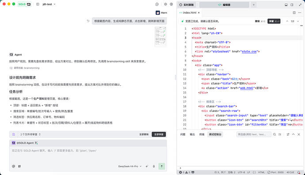The image size is (305, 175).
Task: Expand the 2 files pending review list
Action: click(30, 134)
